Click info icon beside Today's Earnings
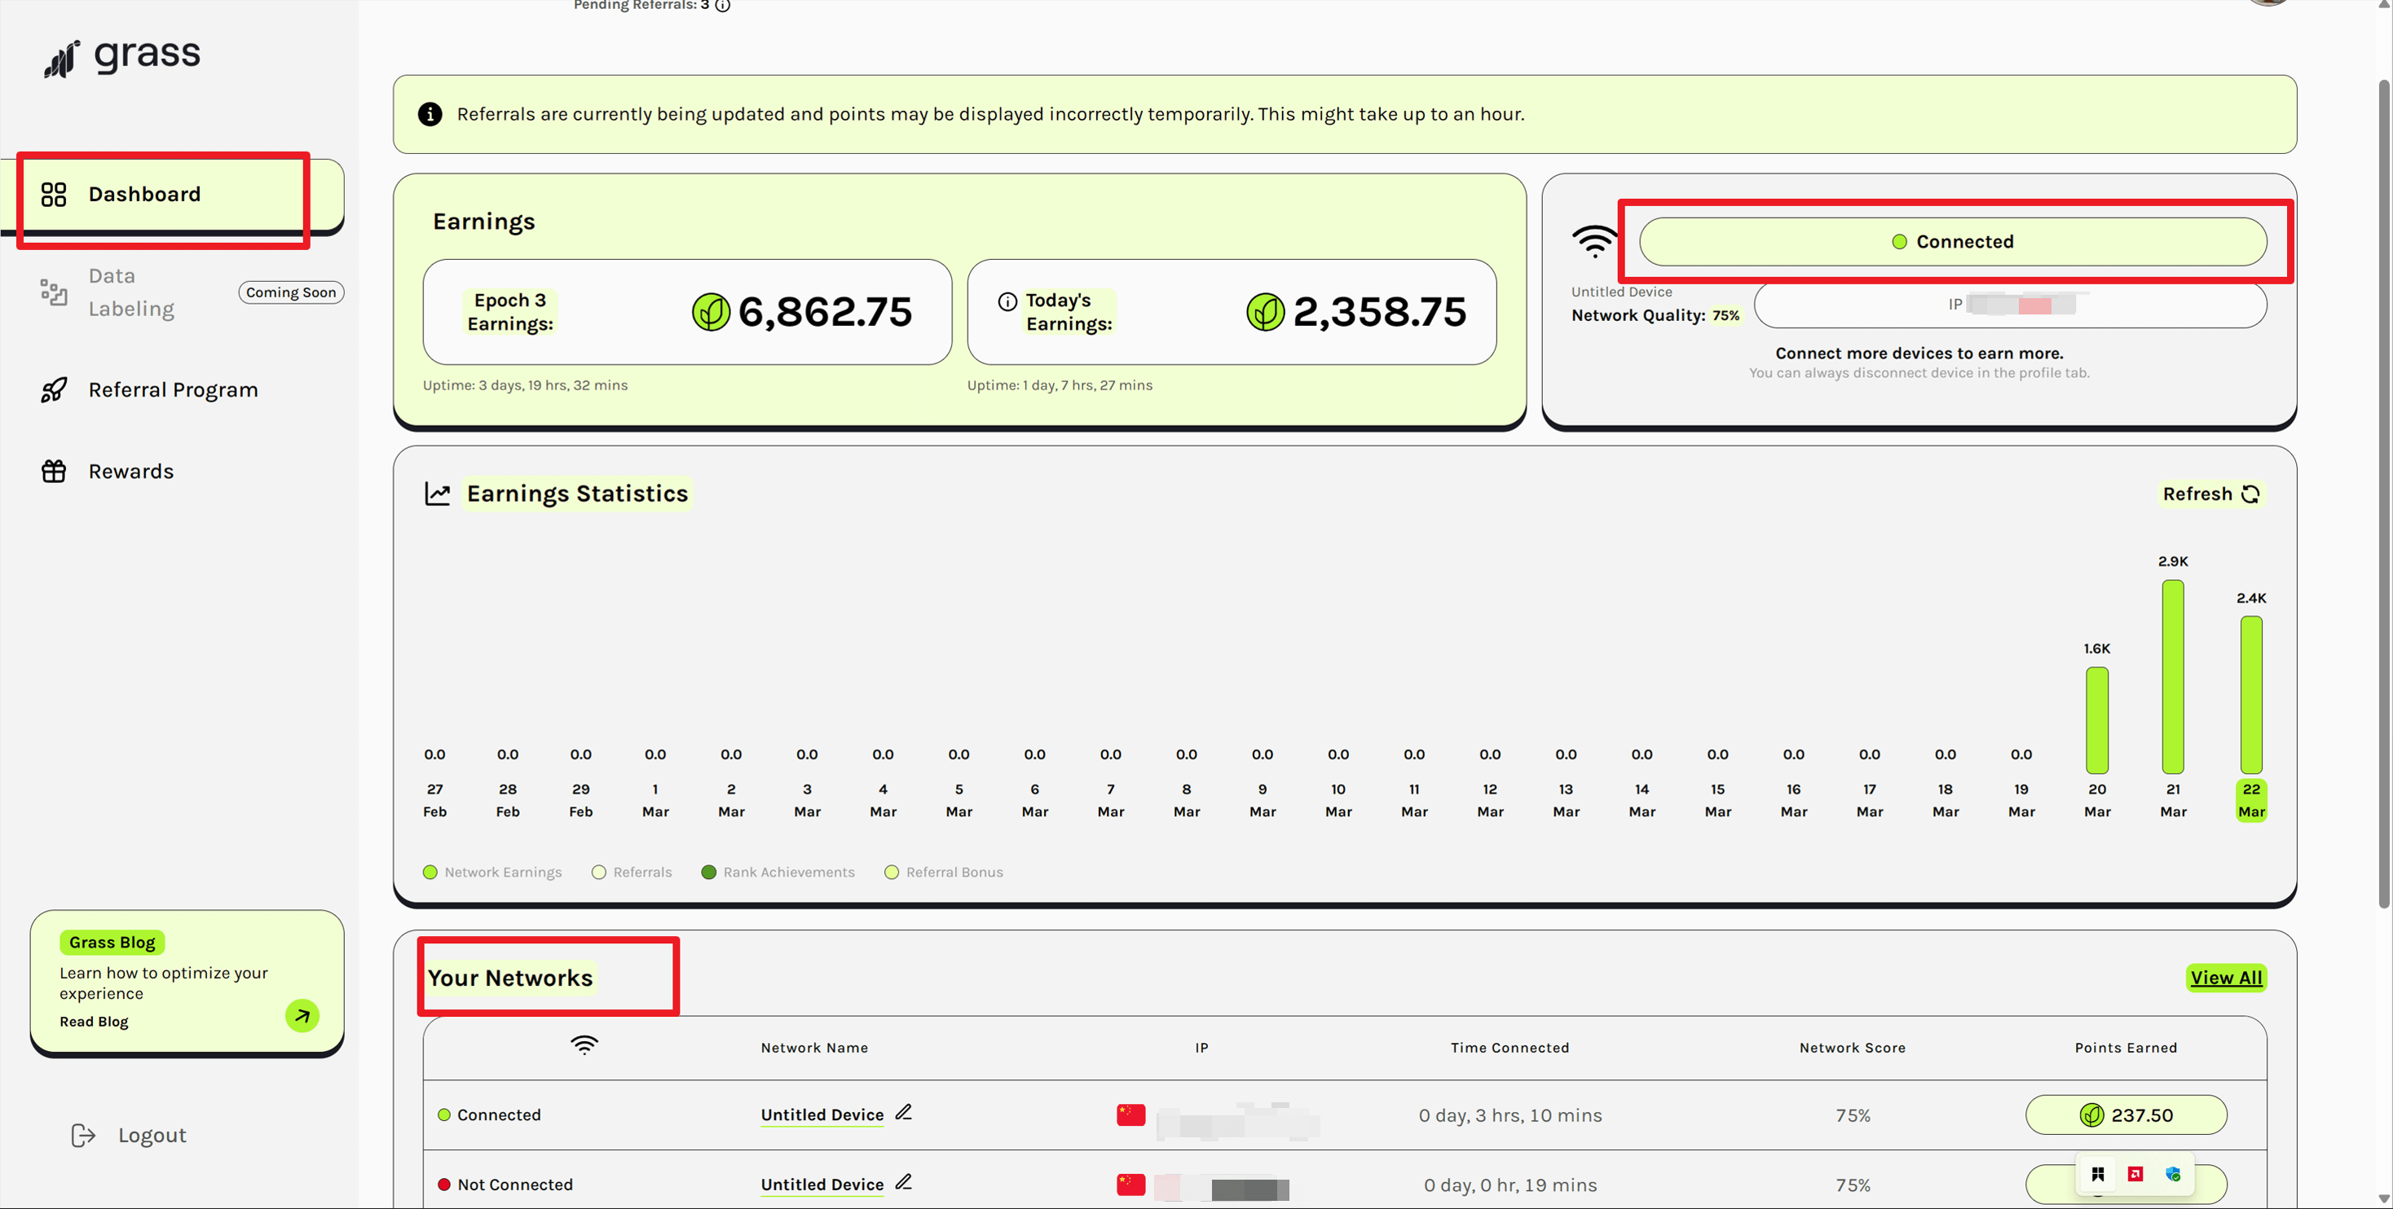 coord(1007,301)
